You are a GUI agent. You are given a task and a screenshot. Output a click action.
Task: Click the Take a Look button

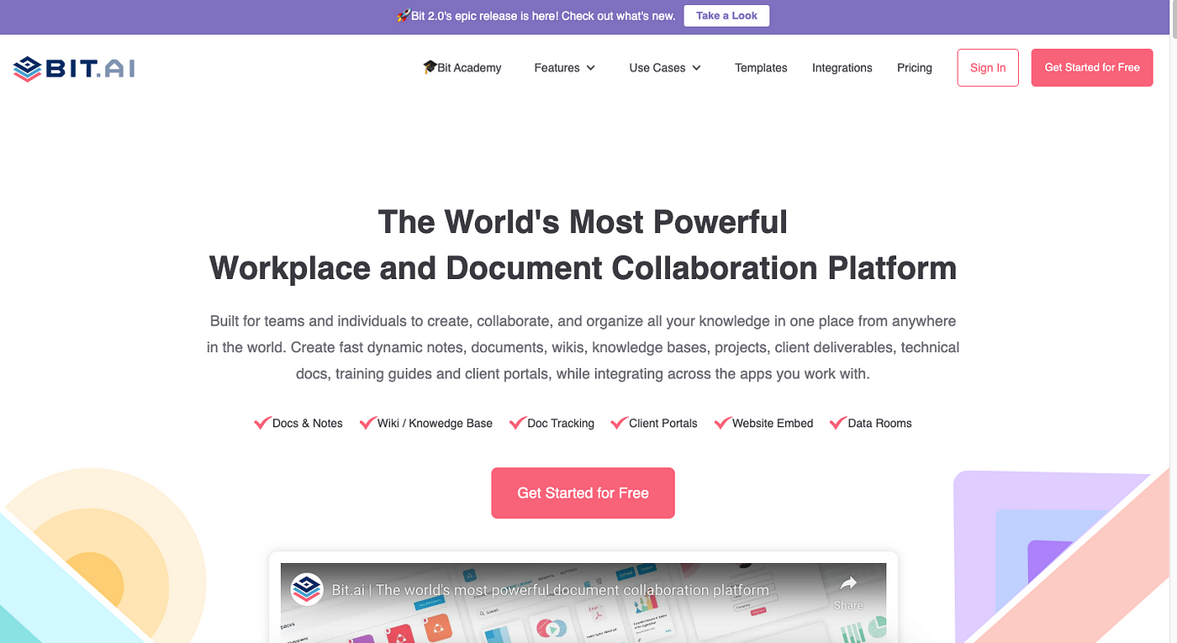coord(726,16)
